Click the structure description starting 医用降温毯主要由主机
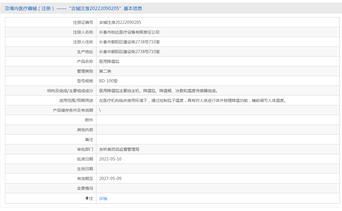 [x=159, y=91]
